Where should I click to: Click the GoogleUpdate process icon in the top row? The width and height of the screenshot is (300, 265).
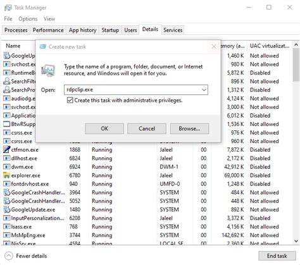(x=7, y=56)
